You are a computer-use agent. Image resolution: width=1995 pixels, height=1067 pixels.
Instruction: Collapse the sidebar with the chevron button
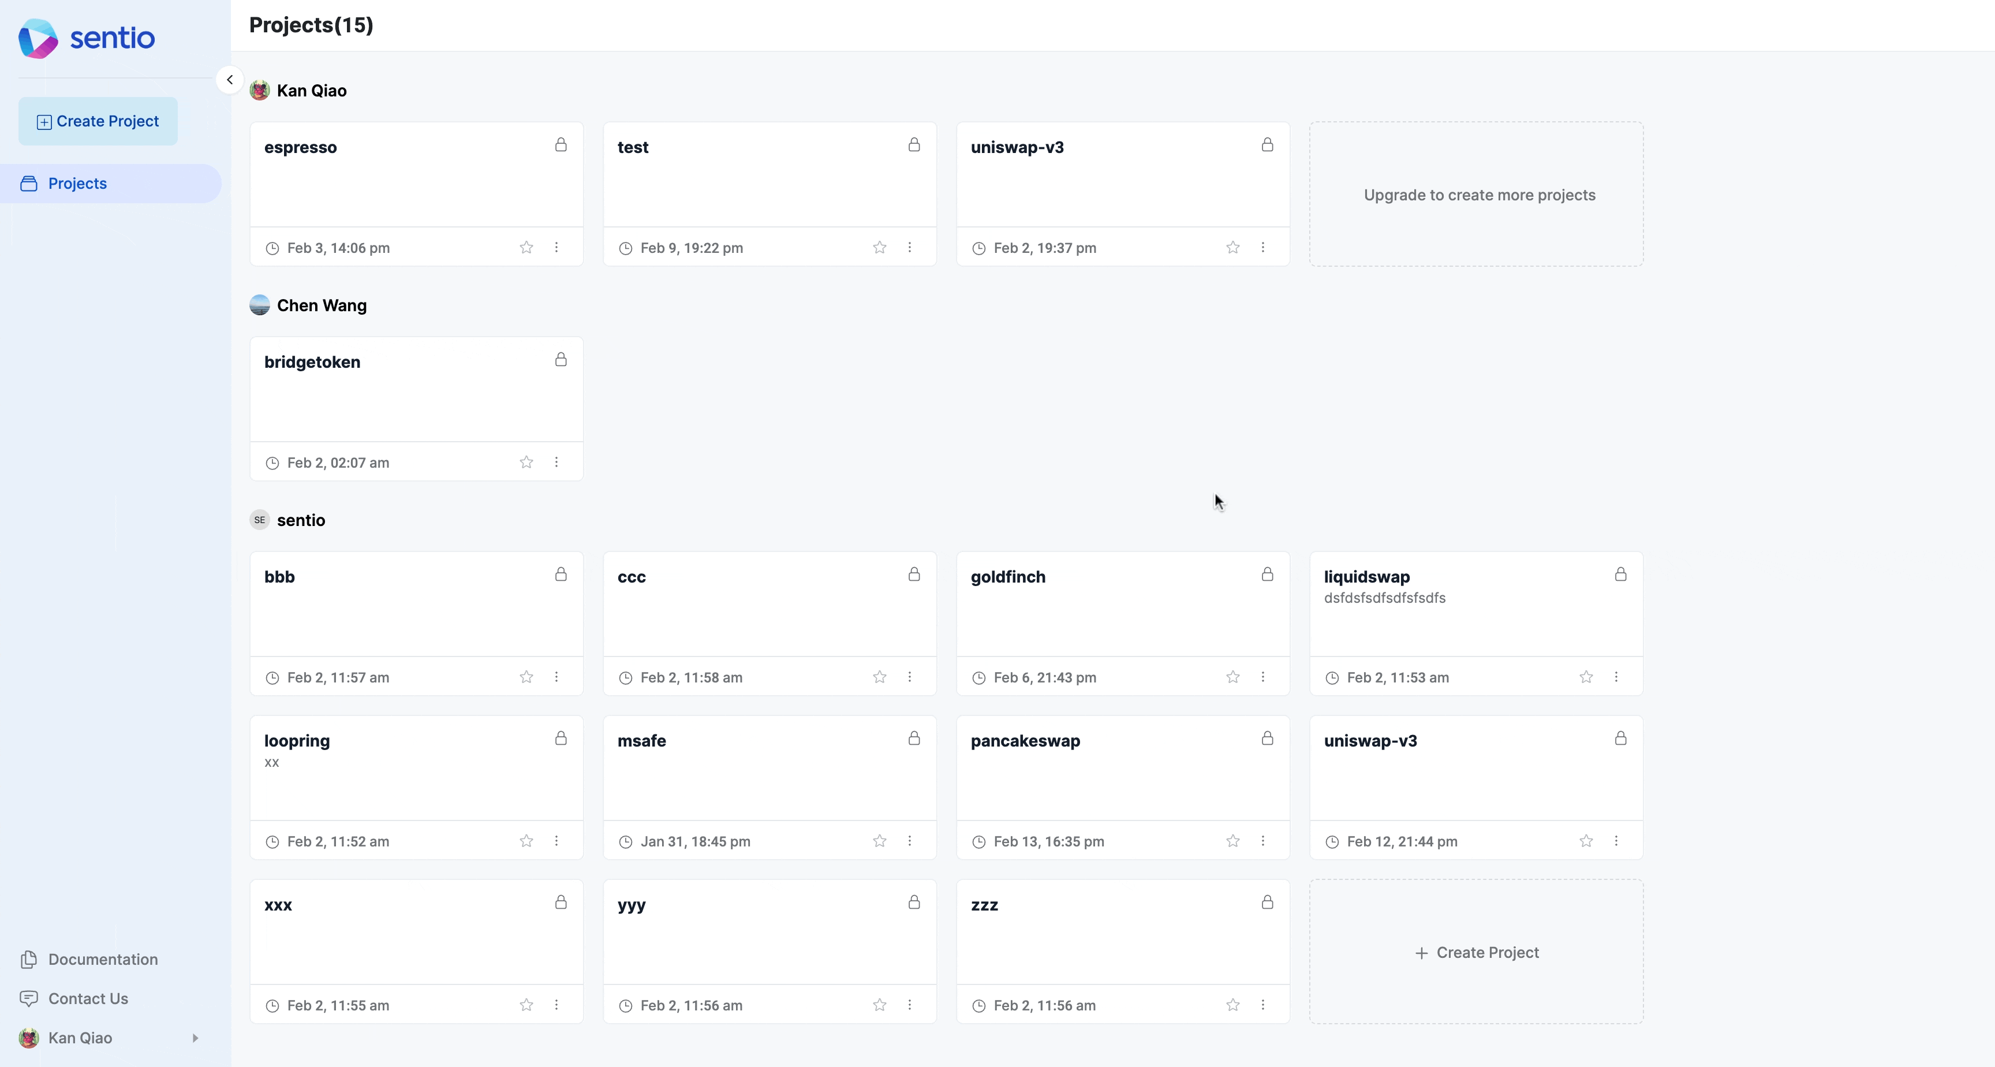(x=229, y=80)
